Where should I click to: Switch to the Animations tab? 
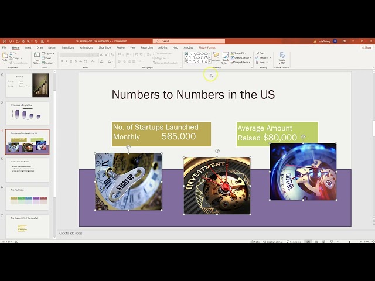(86, 47)
